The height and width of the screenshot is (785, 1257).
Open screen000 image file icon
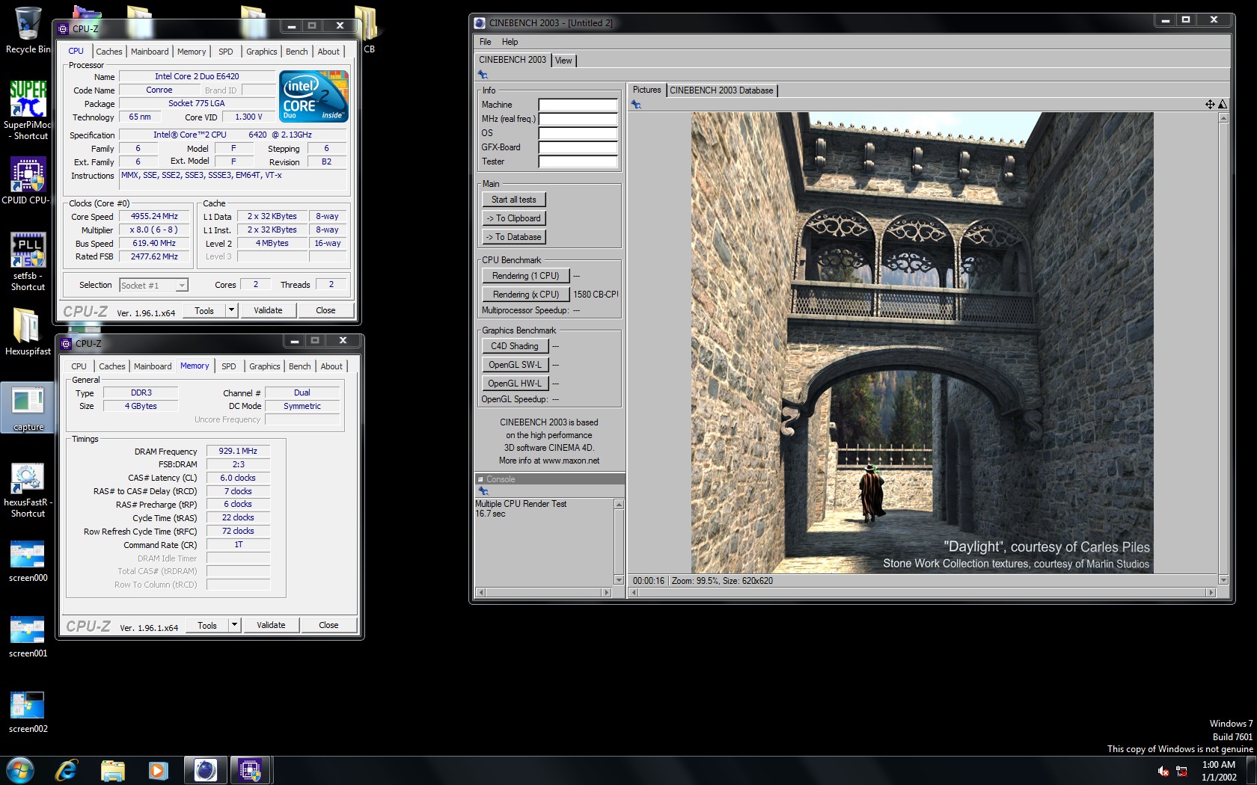[28, 561]
